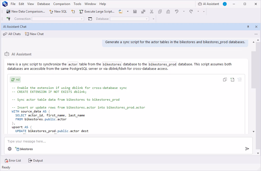
Task: Expand the Redo history dropdown
Action: tap(198, 12)
